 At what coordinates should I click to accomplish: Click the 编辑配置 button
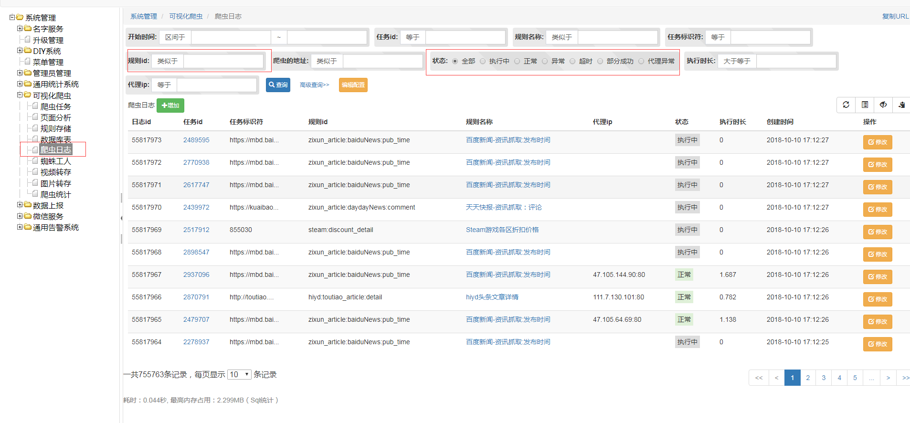pyautogui.click(x=353, y=85)
